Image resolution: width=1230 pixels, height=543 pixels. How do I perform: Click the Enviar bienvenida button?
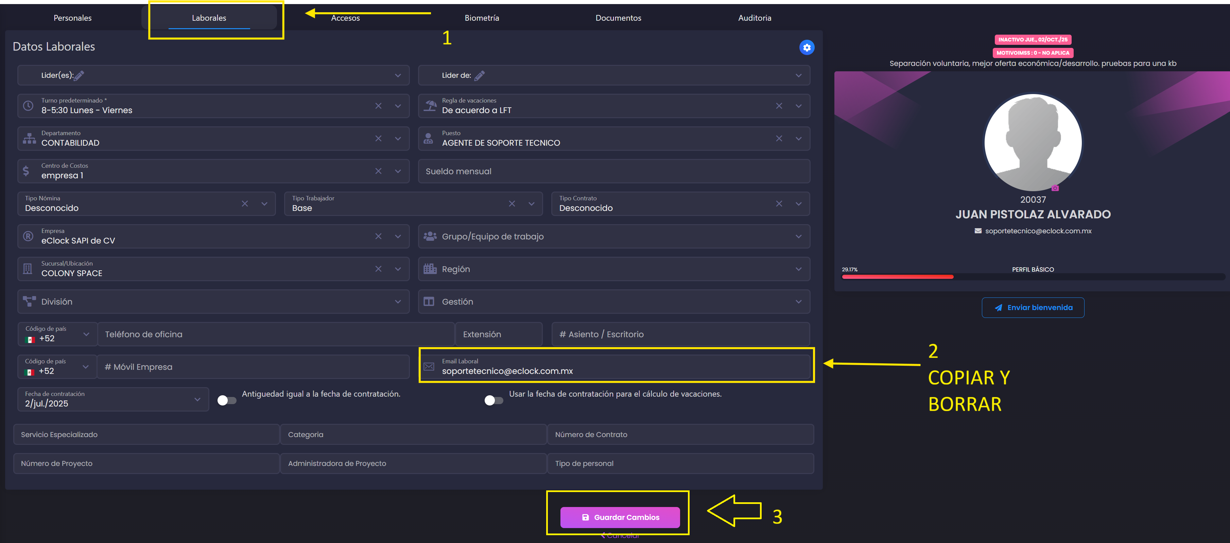pyautogui.click(x=1032, y=308)
